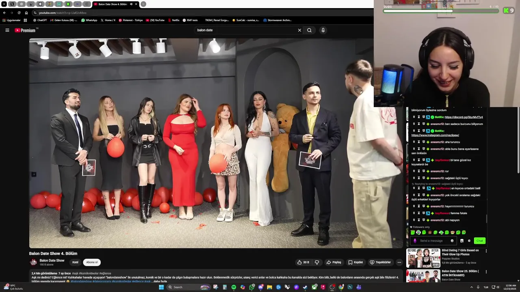Switch to the pinned Kick tab
Screen dimensions: 520x292
68,4
